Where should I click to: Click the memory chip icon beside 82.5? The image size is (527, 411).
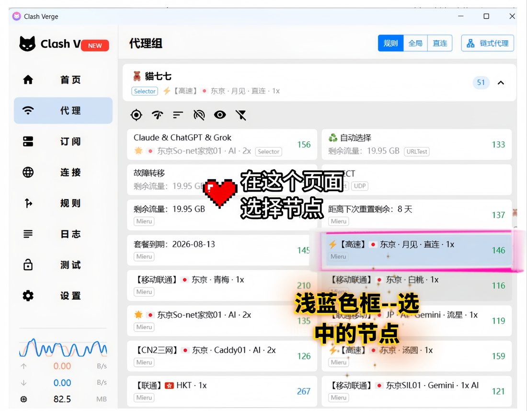[x=23, y=399]
